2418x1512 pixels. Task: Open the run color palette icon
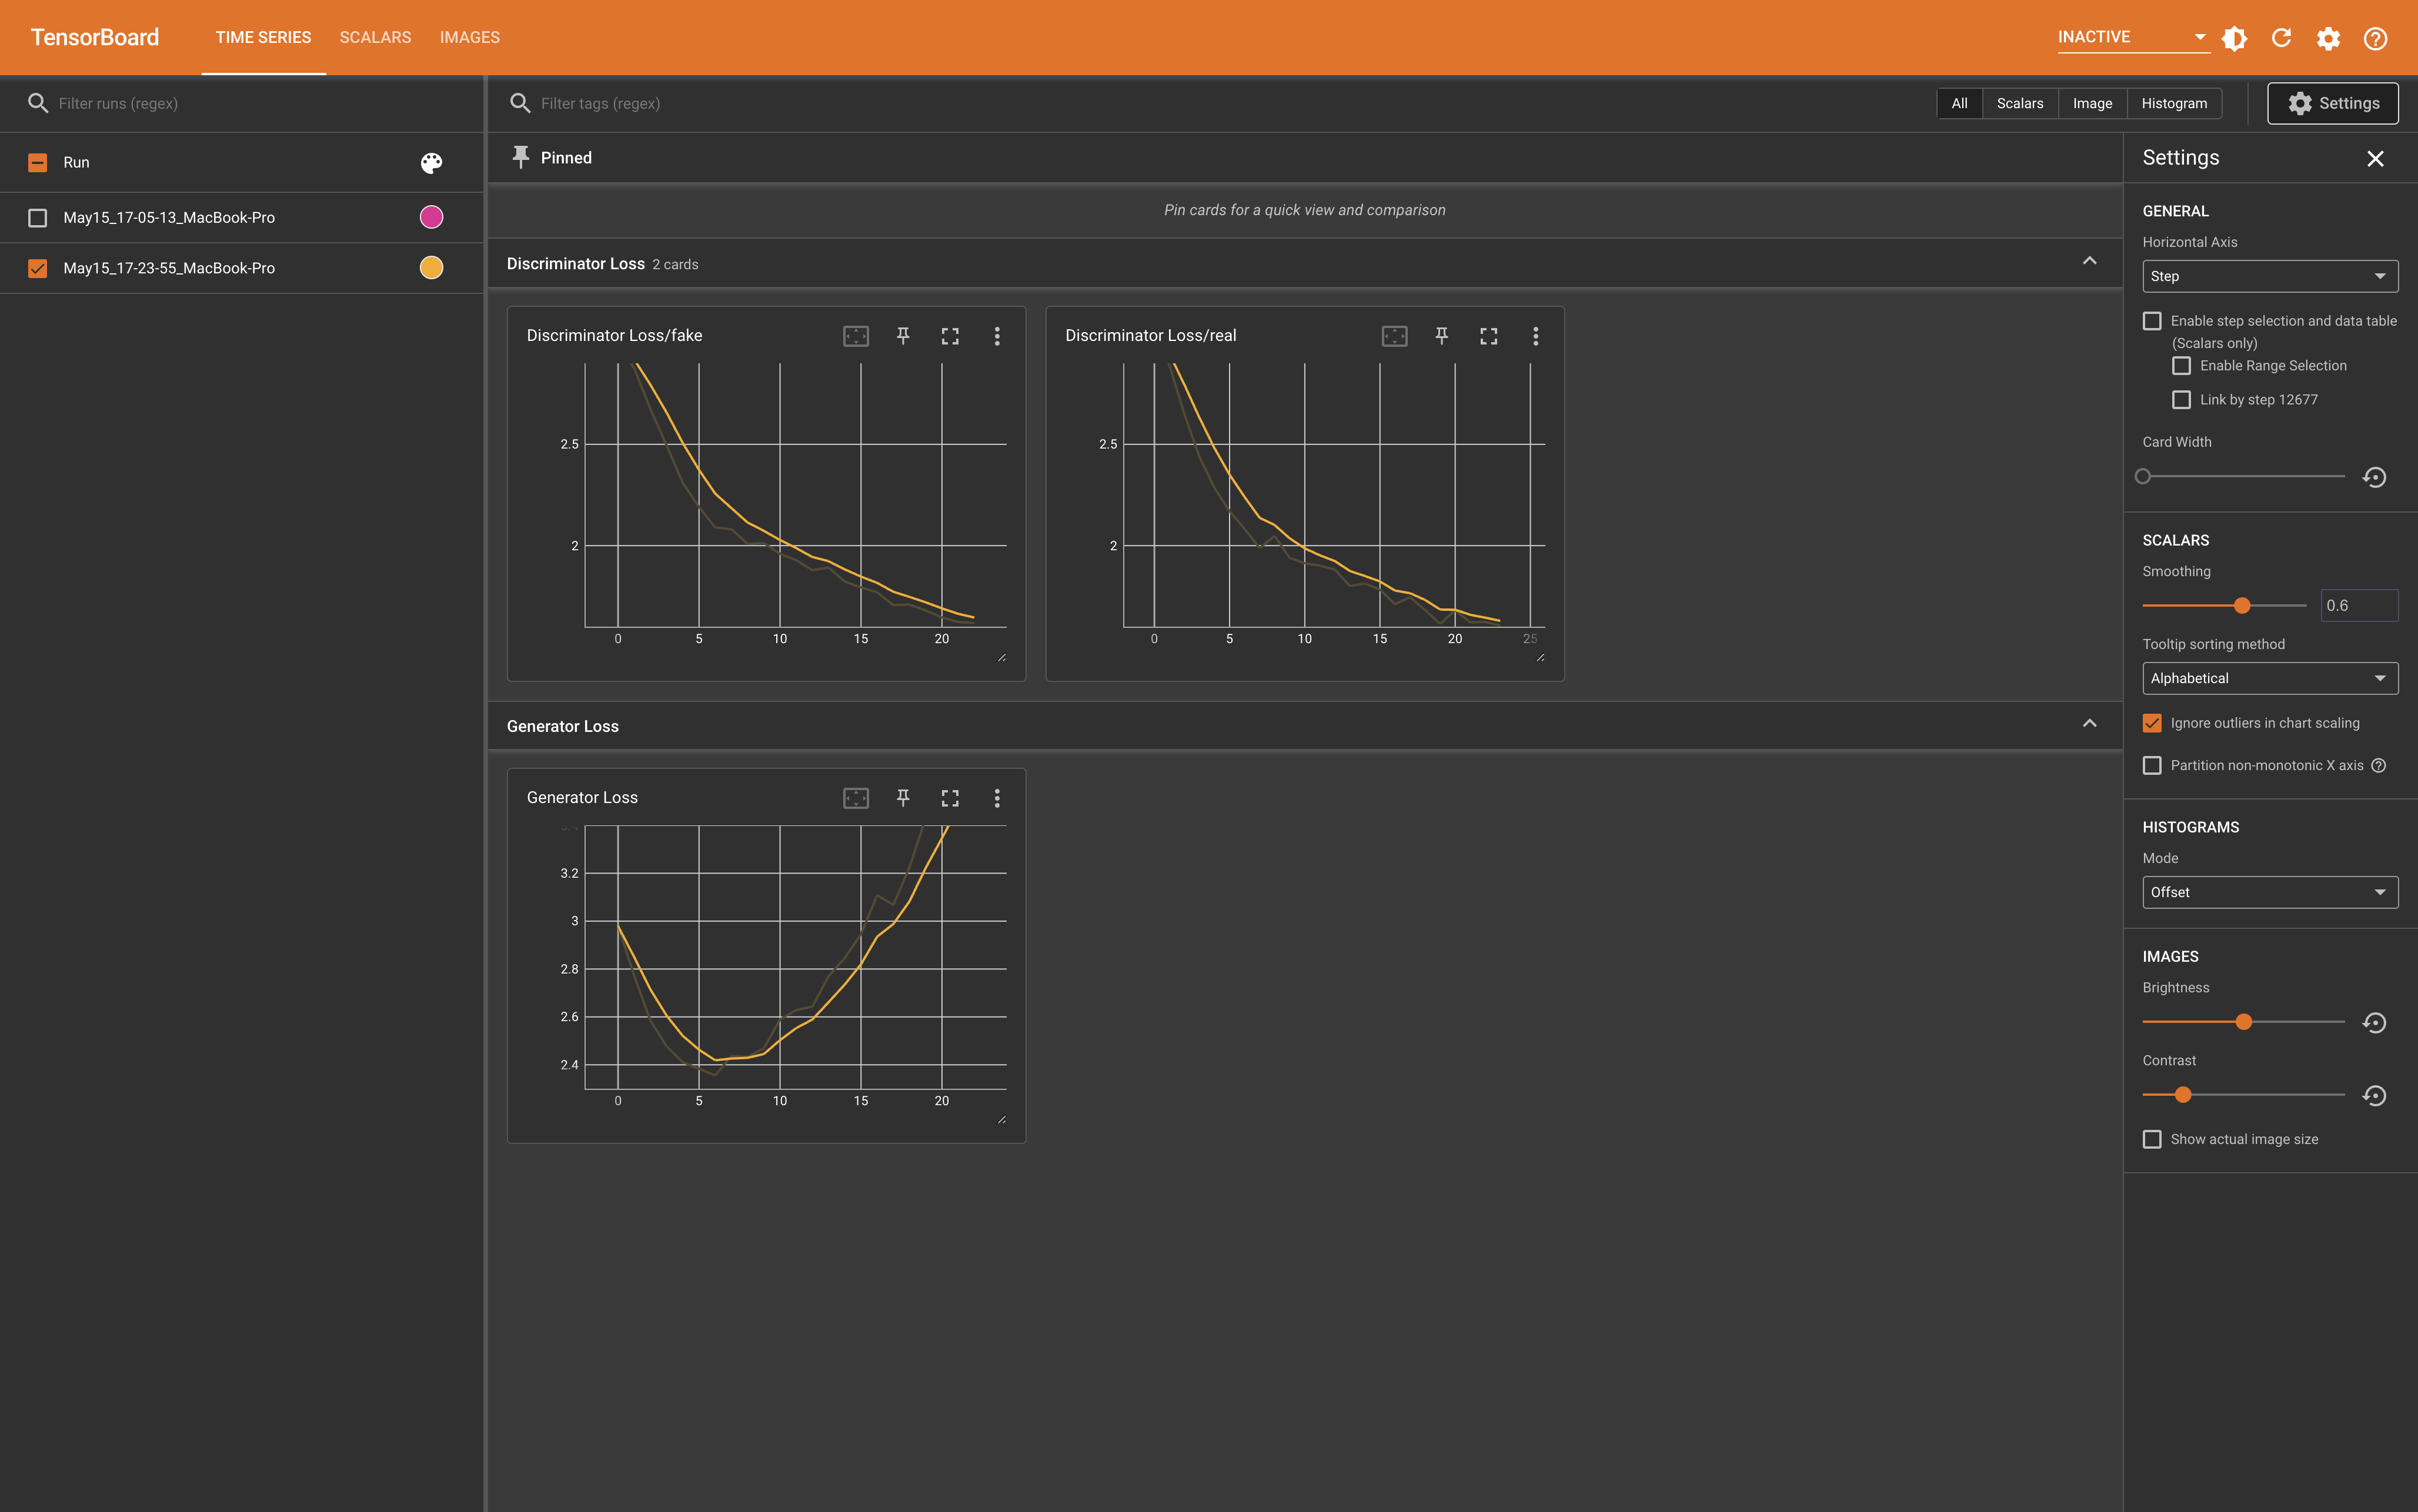tap(431, 163)
